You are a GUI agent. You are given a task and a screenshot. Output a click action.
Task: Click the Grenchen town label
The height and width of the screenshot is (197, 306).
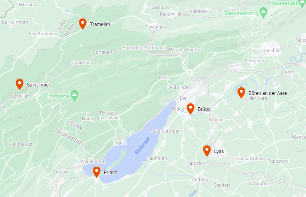[270, 50]
